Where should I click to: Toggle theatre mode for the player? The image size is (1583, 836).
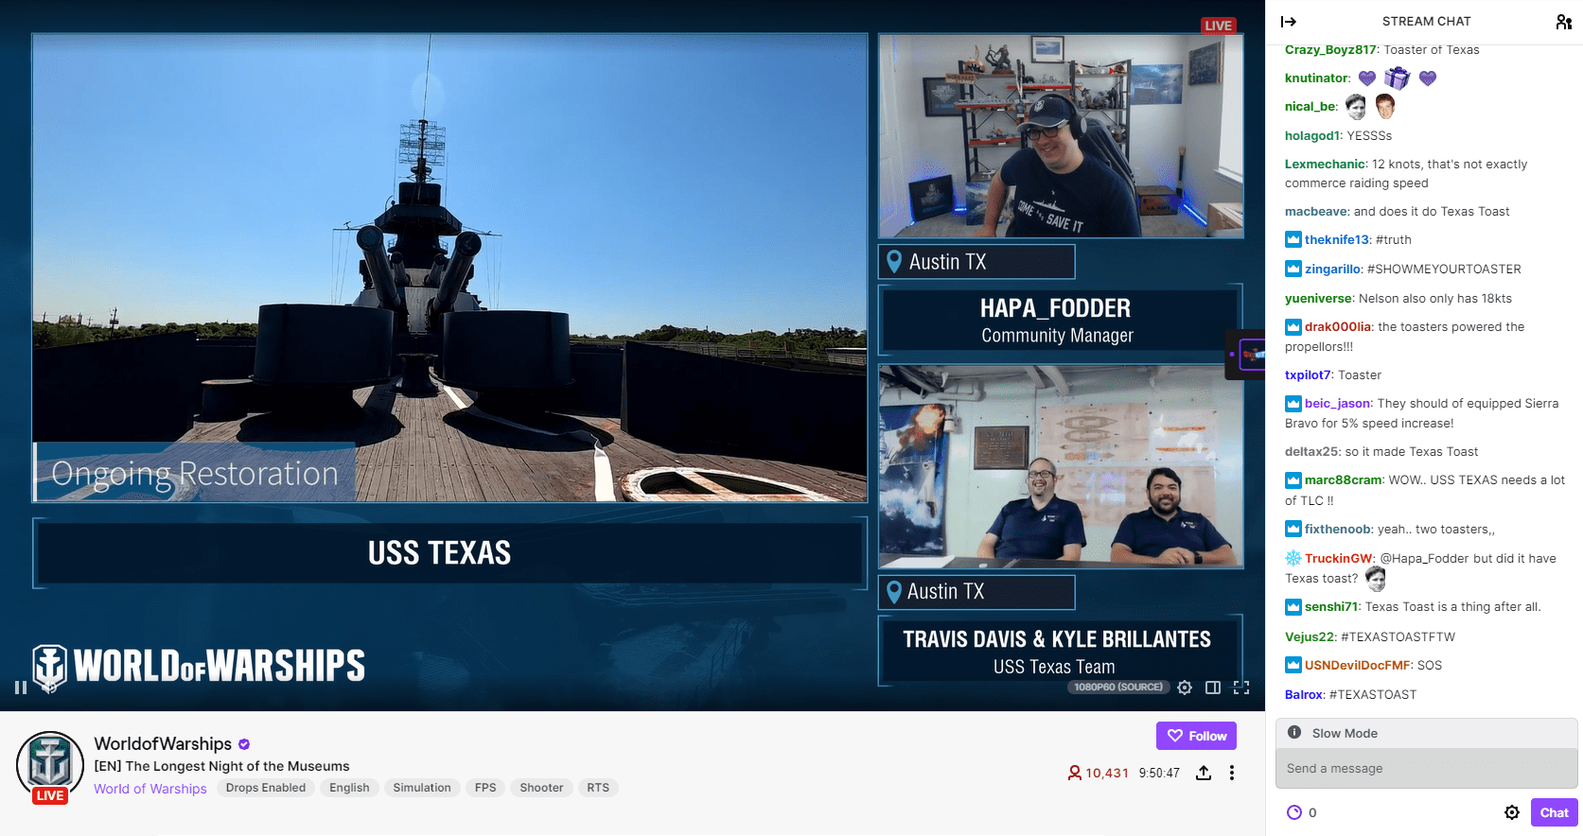pos(1213,688)
